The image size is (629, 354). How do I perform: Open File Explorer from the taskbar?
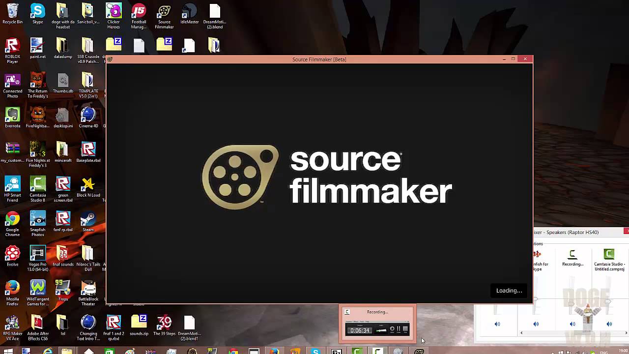click(67, 351)
